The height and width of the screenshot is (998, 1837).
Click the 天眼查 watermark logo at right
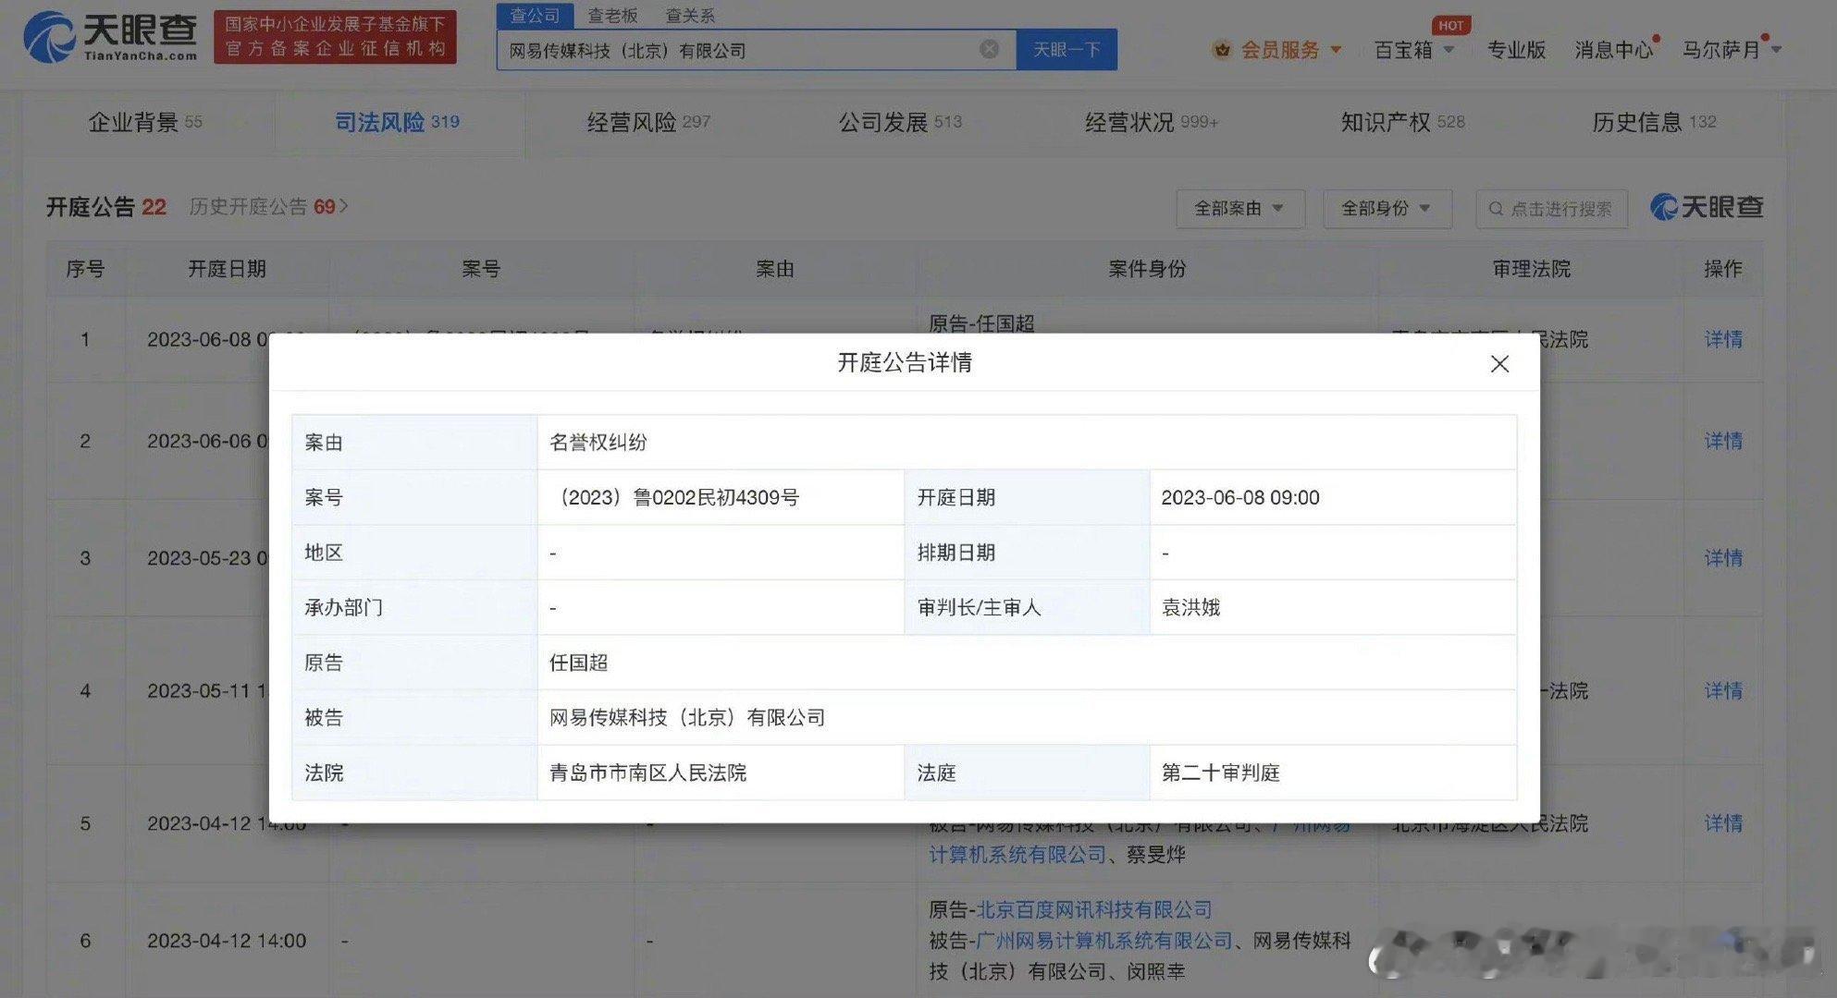tap(1707, 207)
